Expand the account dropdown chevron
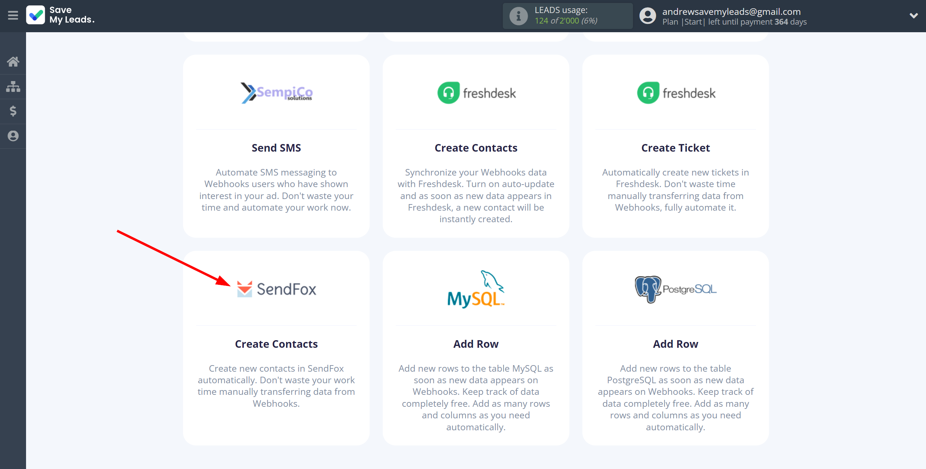Screen dimensions: 926x469 [x=914, y=16]
